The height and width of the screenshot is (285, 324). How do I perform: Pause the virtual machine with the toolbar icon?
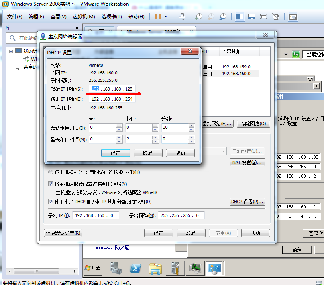[158, 17]
